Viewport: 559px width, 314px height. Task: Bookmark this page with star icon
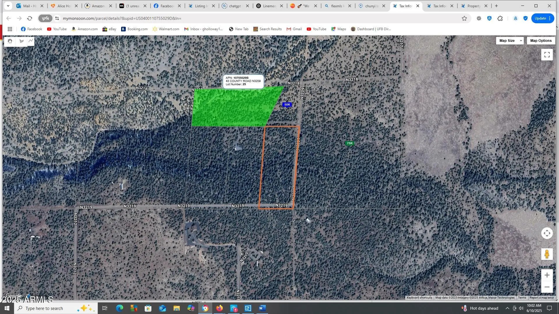464,18
